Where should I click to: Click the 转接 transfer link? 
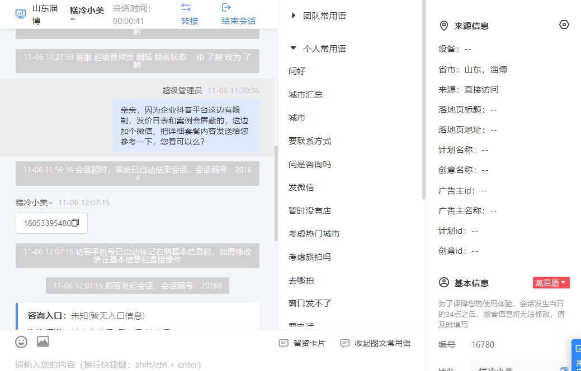click(x=190, y=21)
